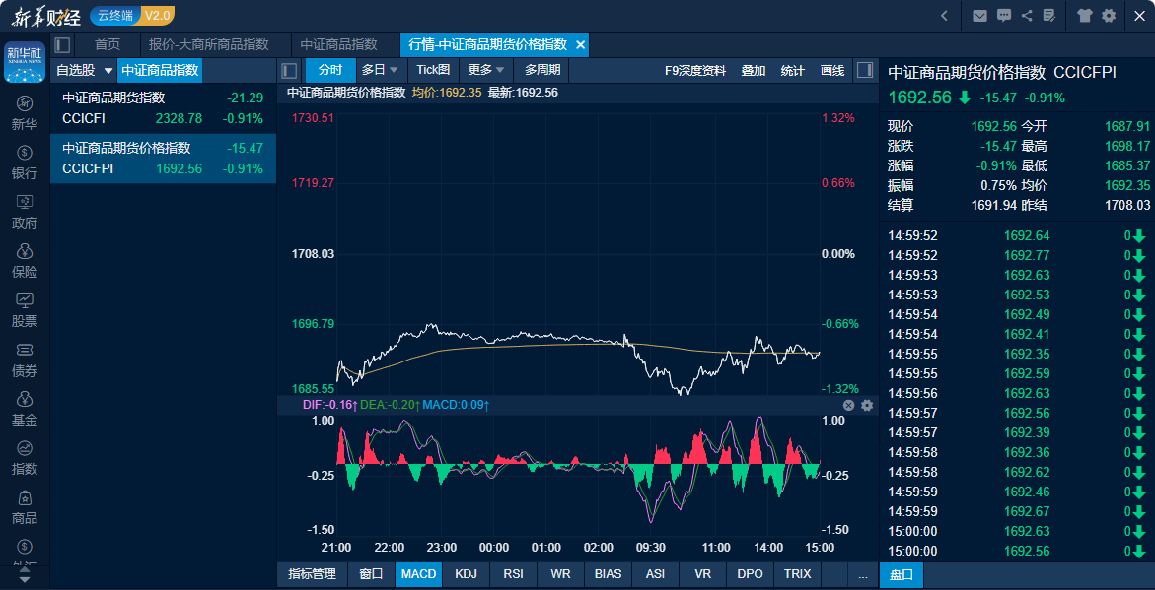The image size is (1155, 590).
Task: Select the BIAS indicator
Action: [608, 574]
